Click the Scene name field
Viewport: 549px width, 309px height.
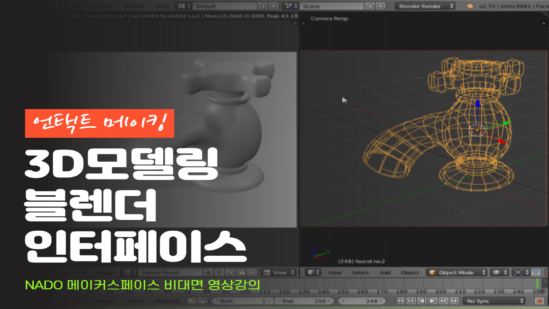[332, 6]
